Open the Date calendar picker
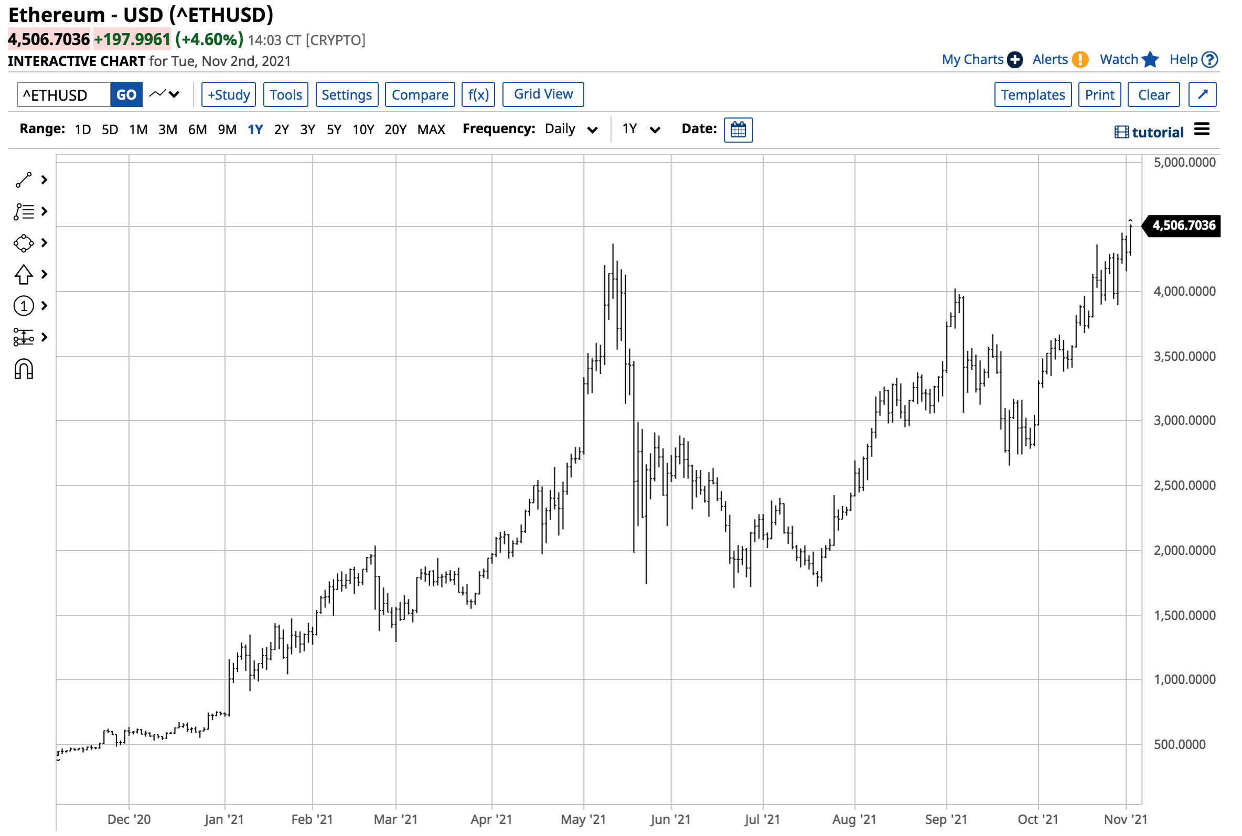Screen dimensions: 1242x836 (738, 130)
